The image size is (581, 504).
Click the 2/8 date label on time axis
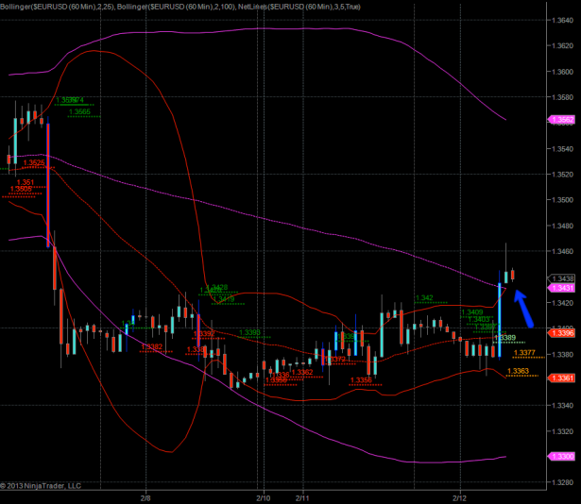coord(145,496)
